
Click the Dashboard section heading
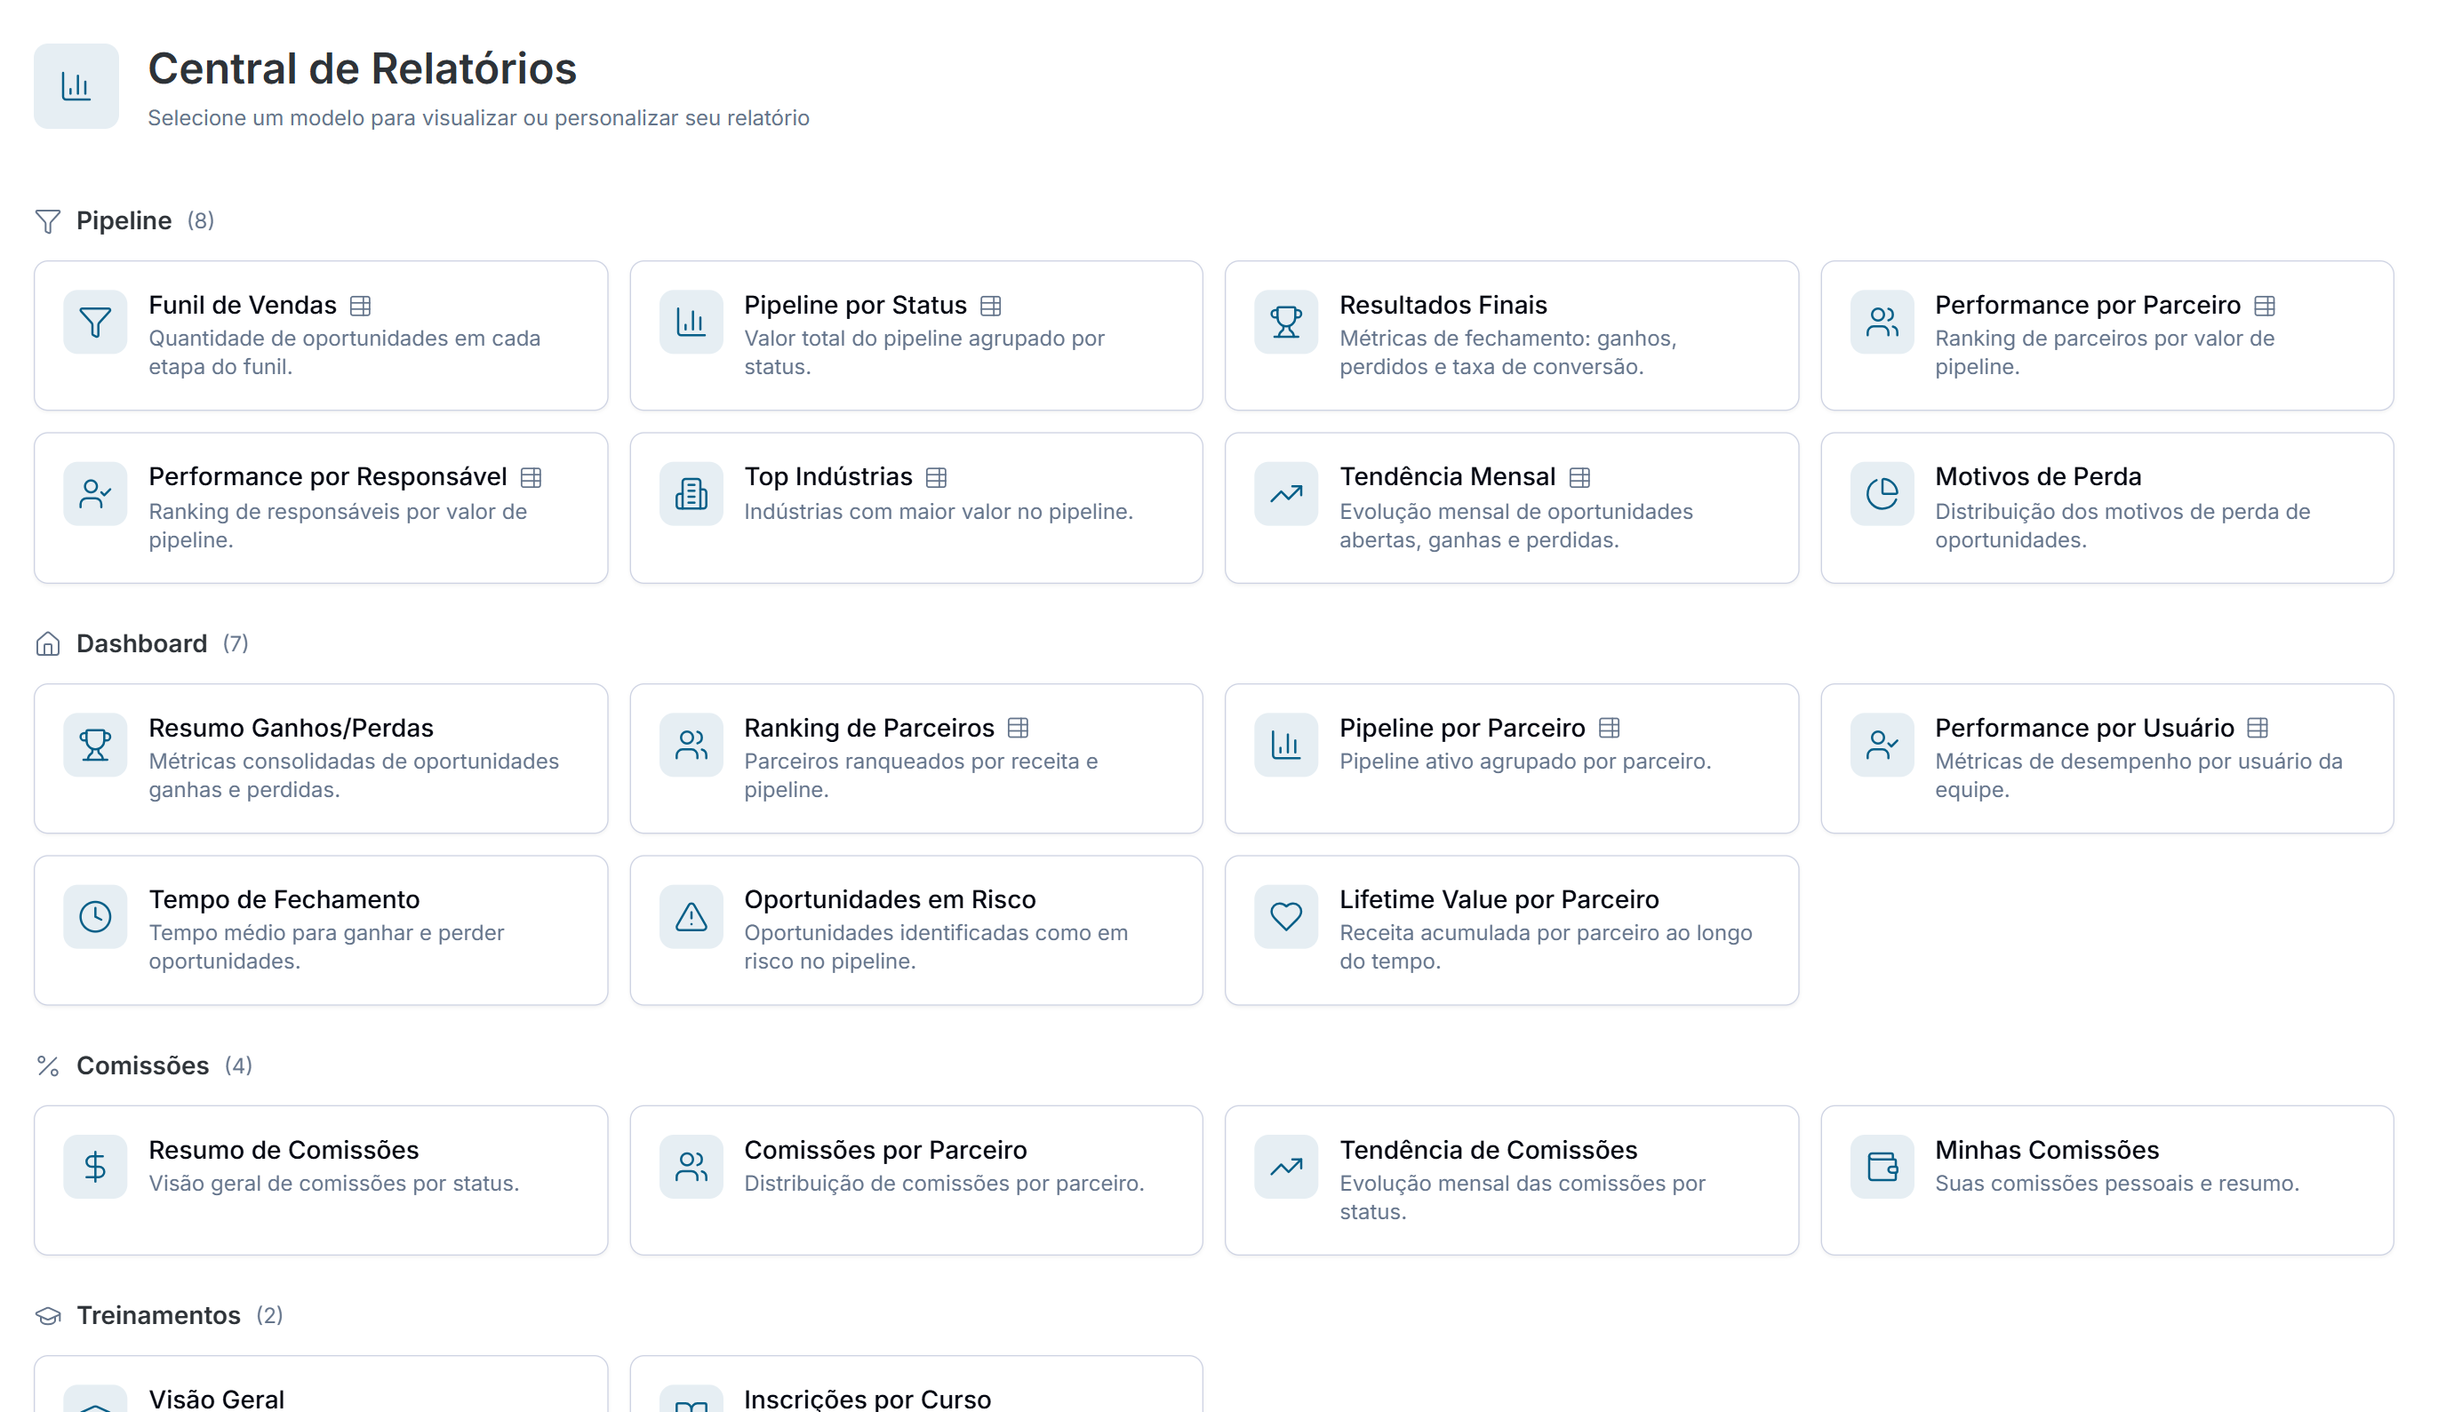(141, 644)
